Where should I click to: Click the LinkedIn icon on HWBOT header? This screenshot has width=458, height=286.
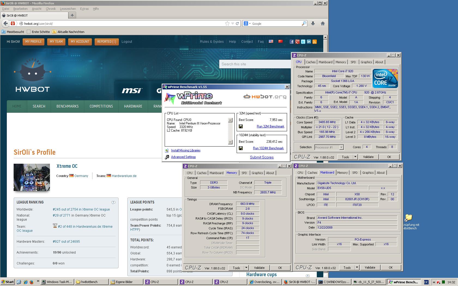pyautogui.click(x=309, y=42)
